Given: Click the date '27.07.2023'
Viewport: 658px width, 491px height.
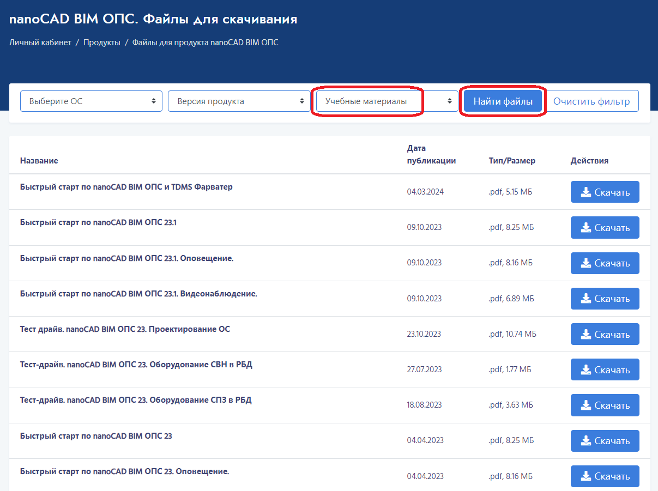Looking at the screenshot, I should tap(424, 369).
